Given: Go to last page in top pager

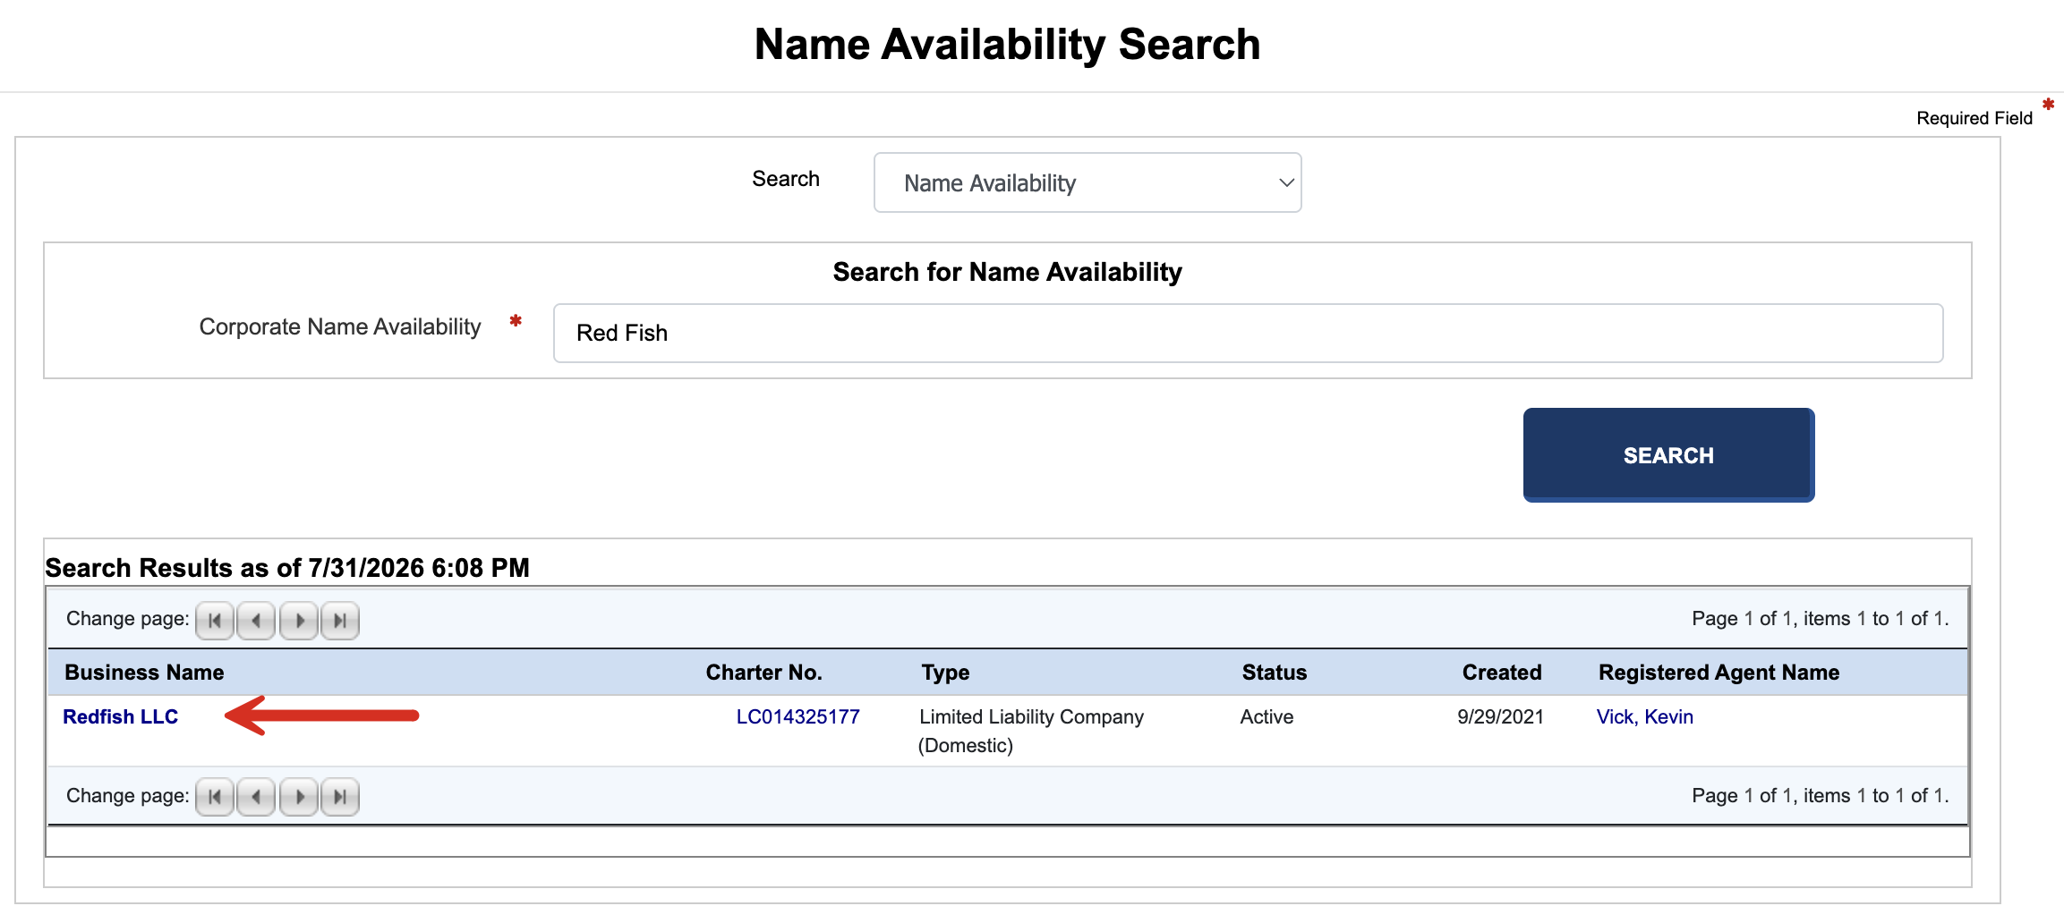Looking at the screenshot, I should (340, 620).
